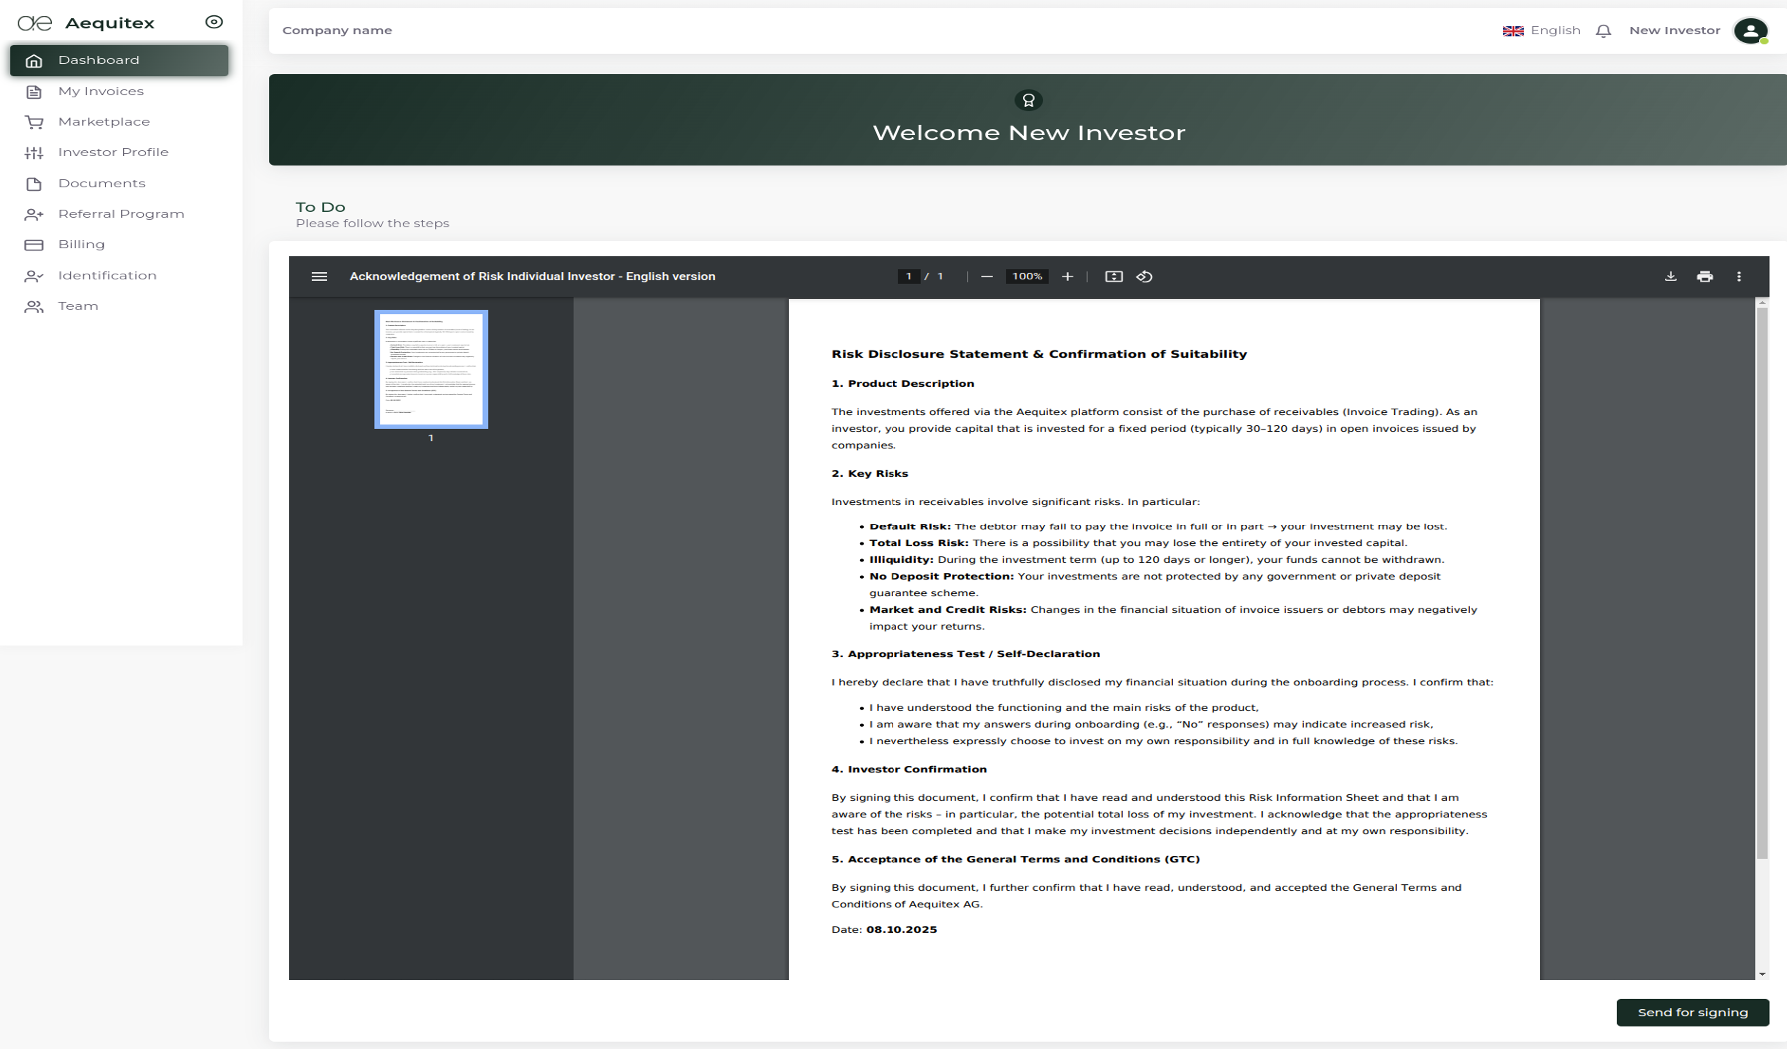The height and width of the screenshot is (1049, 1787).
Task: Open notifications bell
Action: click(1603, 31)
